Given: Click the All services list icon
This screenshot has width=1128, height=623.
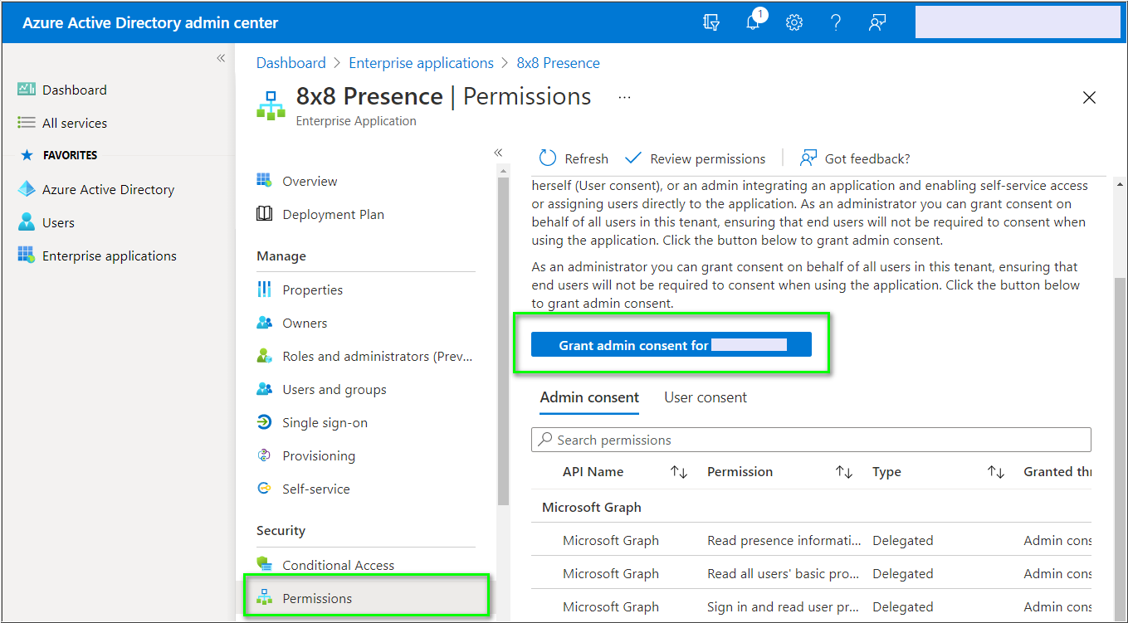Looking at the screenshot, I should point(27,123).
